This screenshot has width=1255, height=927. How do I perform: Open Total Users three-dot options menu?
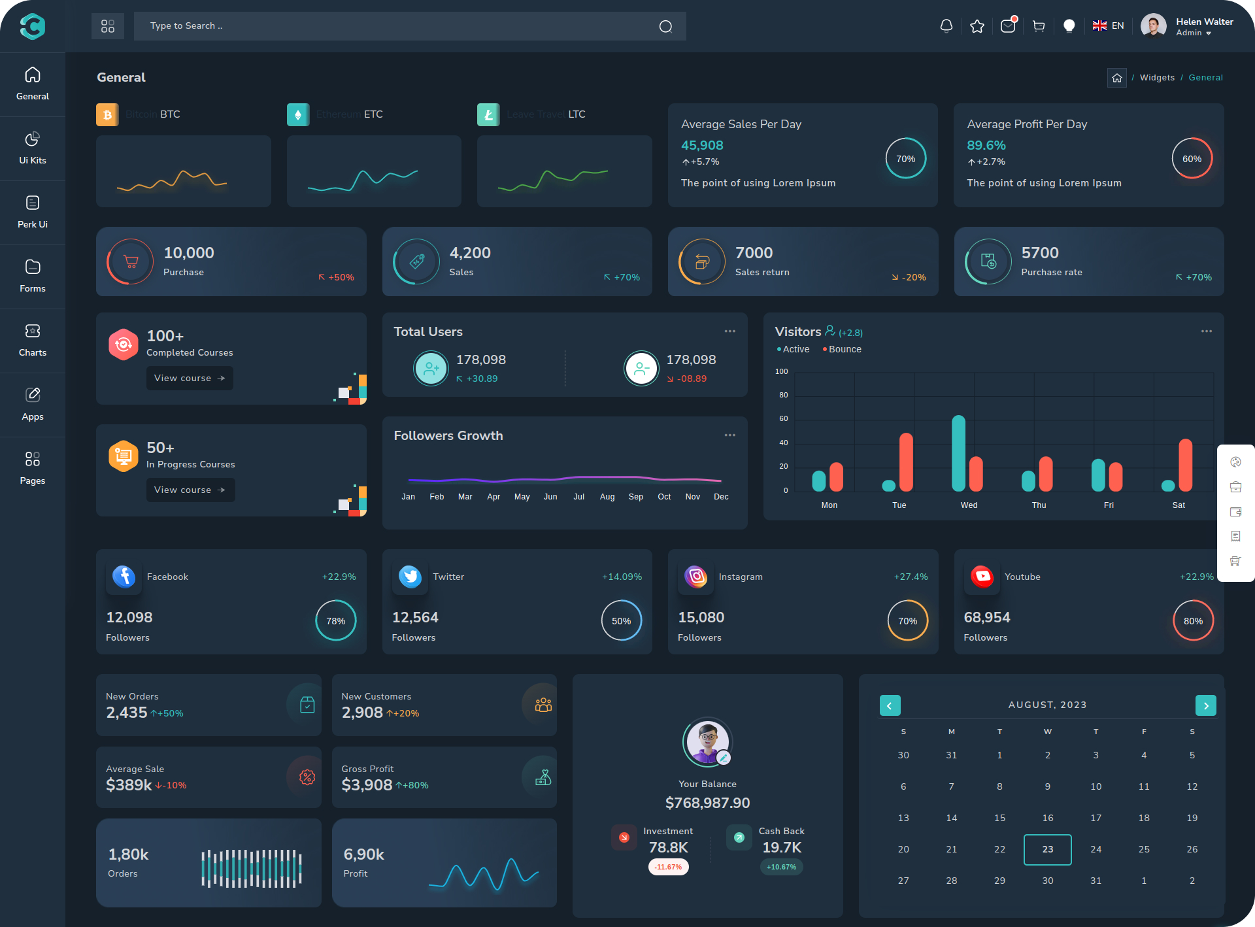pyautogui.click(x=729, y=331)
